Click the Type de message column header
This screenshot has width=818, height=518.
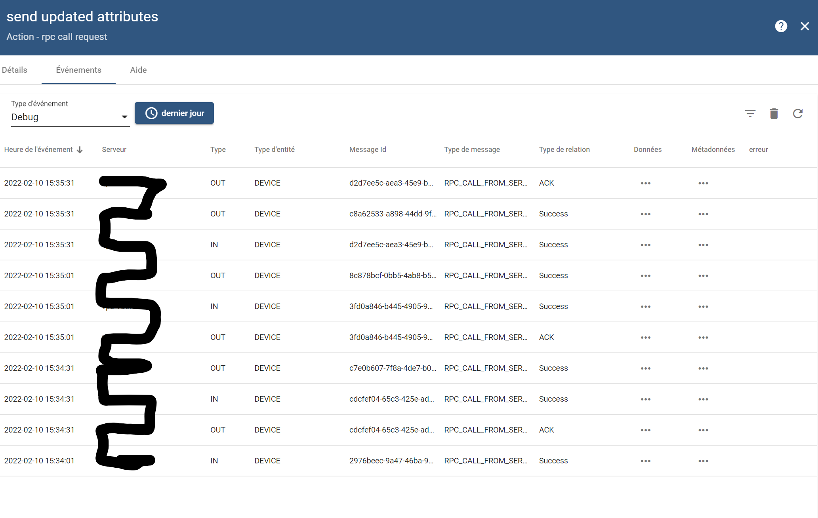pos(472,150)
